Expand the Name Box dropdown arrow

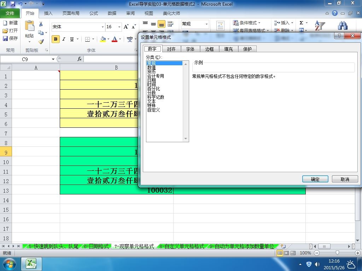(x=53, y=59)
